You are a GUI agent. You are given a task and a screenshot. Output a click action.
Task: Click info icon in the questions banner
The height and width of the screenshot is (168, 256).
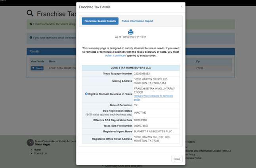pos(31,38)
